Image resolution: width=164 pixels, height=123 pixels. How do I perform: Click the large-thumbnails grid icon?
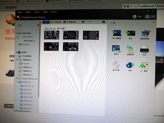[x=104, y=22]
